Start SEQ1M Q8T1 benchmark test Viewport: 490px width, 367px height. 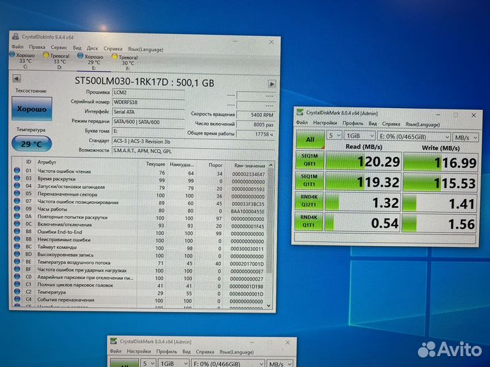(310, 161)
